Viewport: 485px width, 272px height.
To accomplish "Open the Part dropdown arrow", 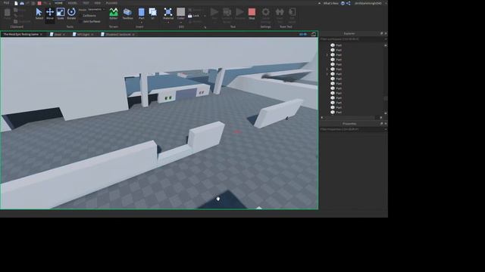I will (x=142, y=22).
